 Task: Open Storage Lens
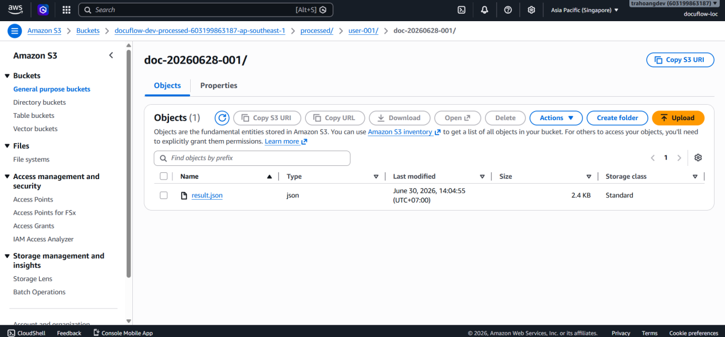33,279
